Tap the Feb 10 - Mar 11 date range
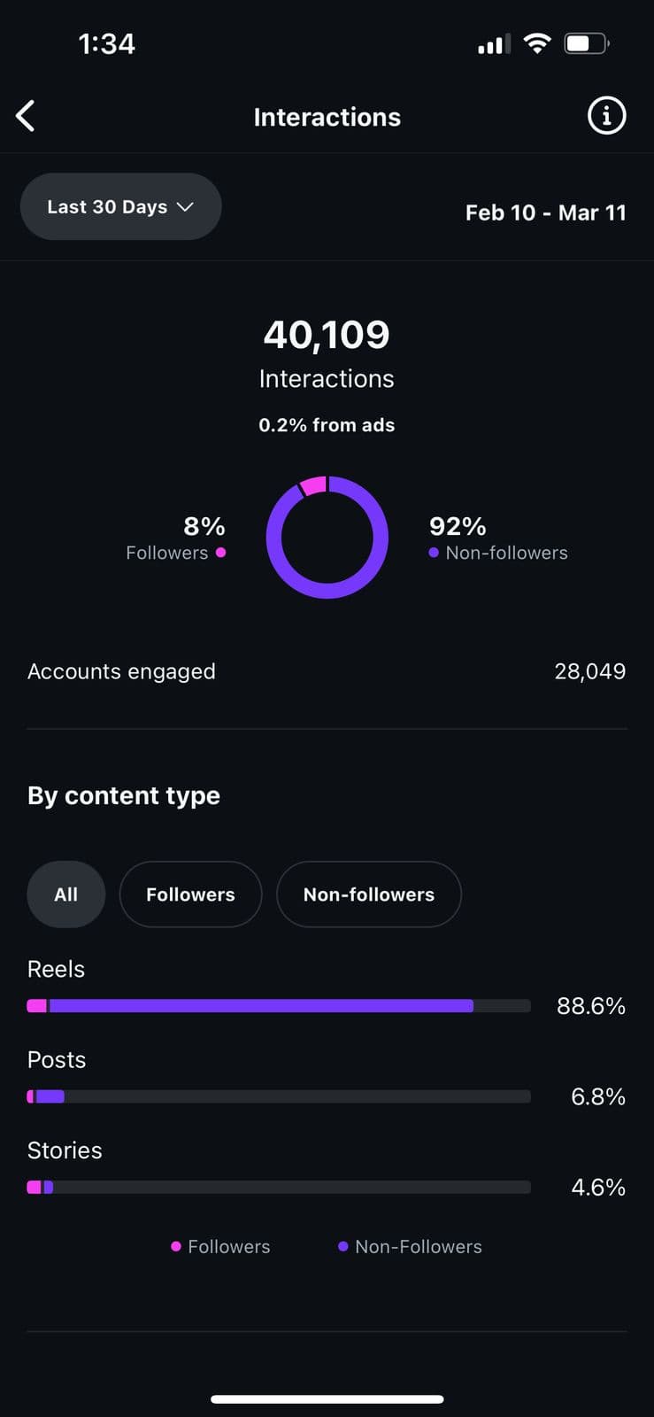654x1417 pixels. [x=545, y=213]
